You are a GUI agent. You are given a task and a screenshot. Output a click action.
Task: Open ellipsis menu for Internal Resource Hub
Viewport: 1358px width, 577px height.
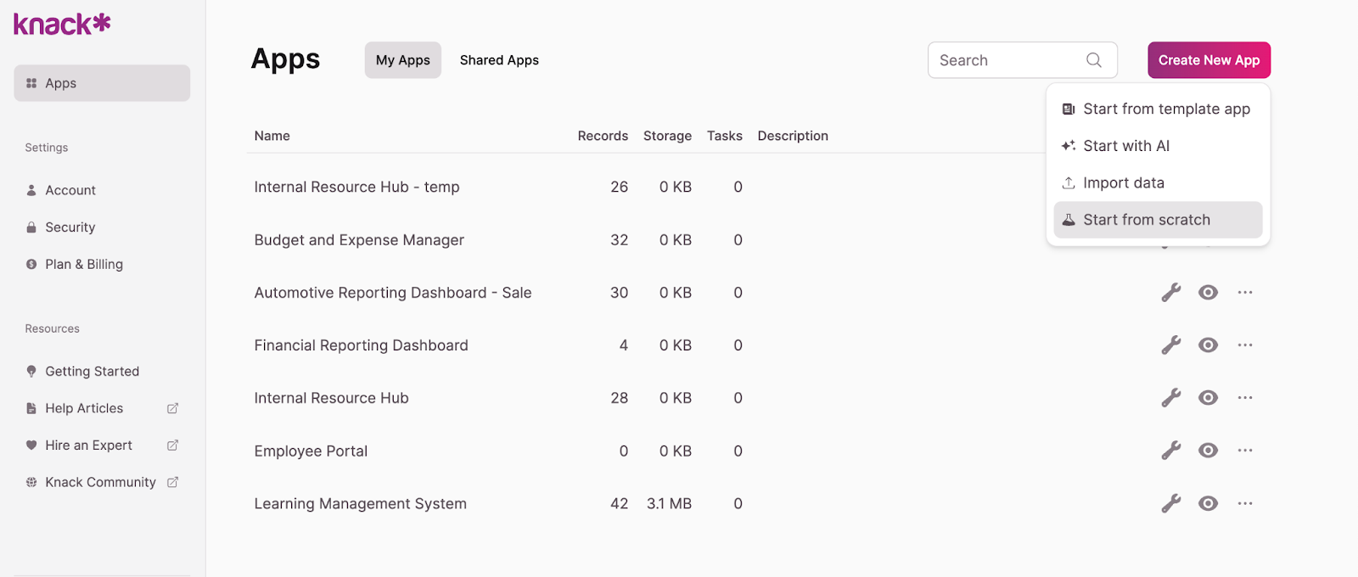(1245, 398)
